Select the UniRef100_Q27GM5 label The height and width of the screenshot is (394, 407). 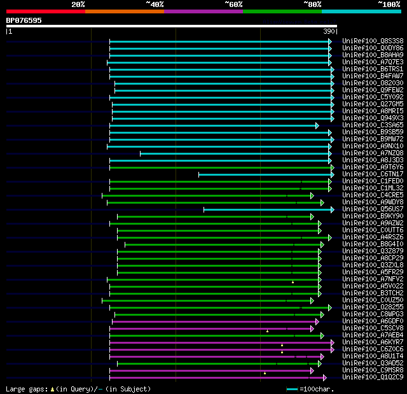[x=373, y=104]
